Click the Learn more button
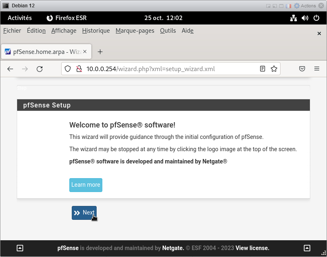The image size is (327, 257). 86,185
